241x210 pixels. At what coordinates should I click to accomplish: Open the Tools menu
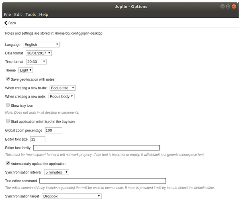point(31,15)
